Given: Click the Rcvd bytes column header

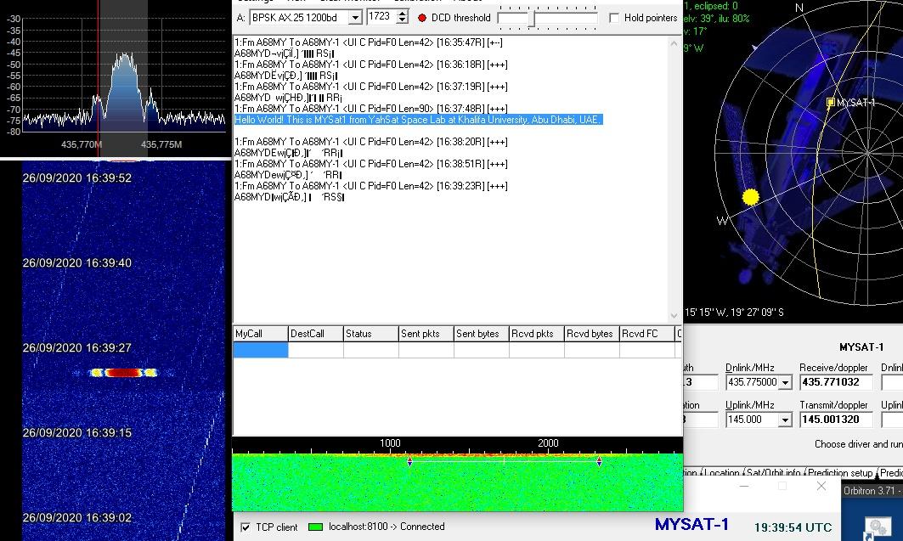Looking at the screenshot, I should tap(592, 334).
